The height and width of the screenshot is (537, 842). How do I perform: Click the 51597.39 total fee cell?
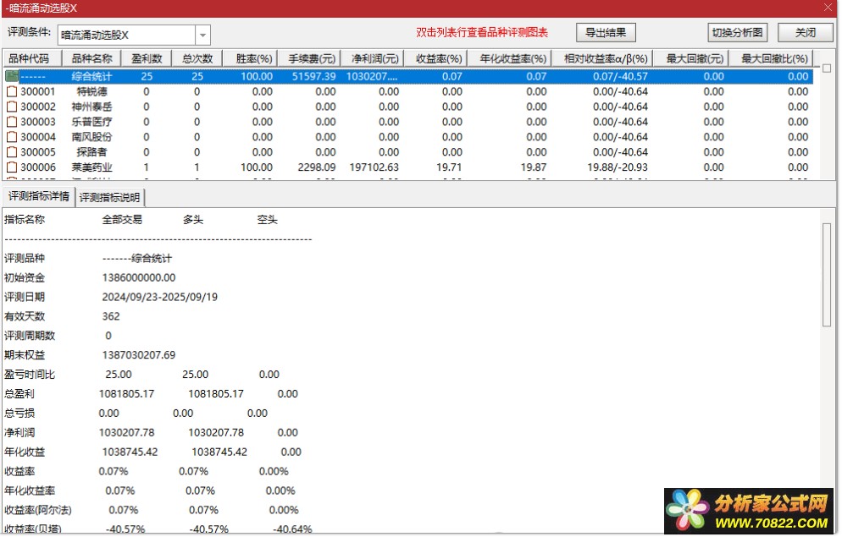(x=313, y=77)
